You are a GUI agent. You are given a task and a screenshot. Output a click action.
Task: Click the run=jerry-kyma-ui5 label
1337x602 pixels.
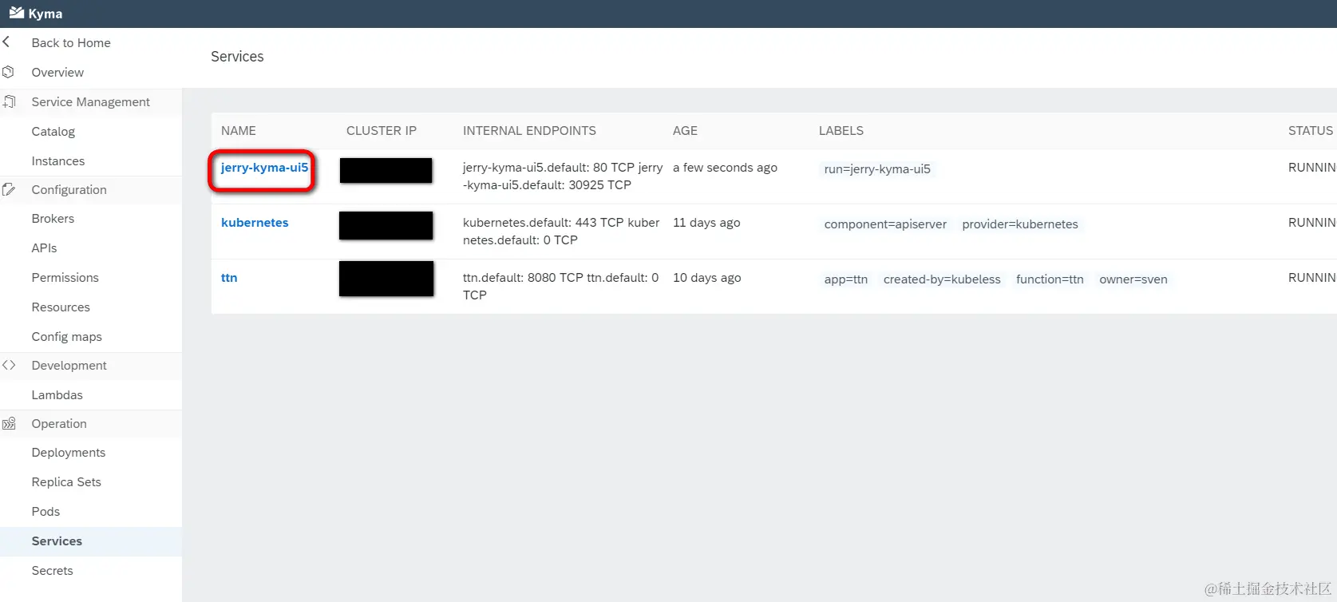877,169
